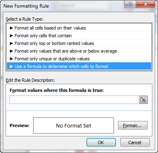Open Help with the question mark button

point(130,4)
